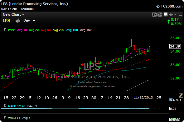
Task: Minimize the chart panel with dash button
Action: 180,15
